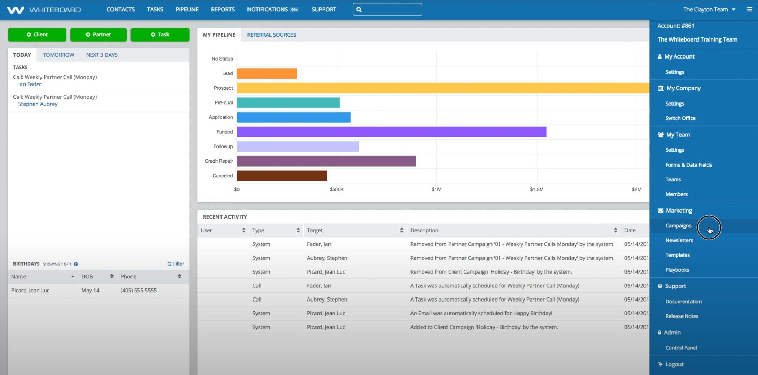Open Settings under My Company
This screenshot has width=758, height=375.
(x=675, y=104)
